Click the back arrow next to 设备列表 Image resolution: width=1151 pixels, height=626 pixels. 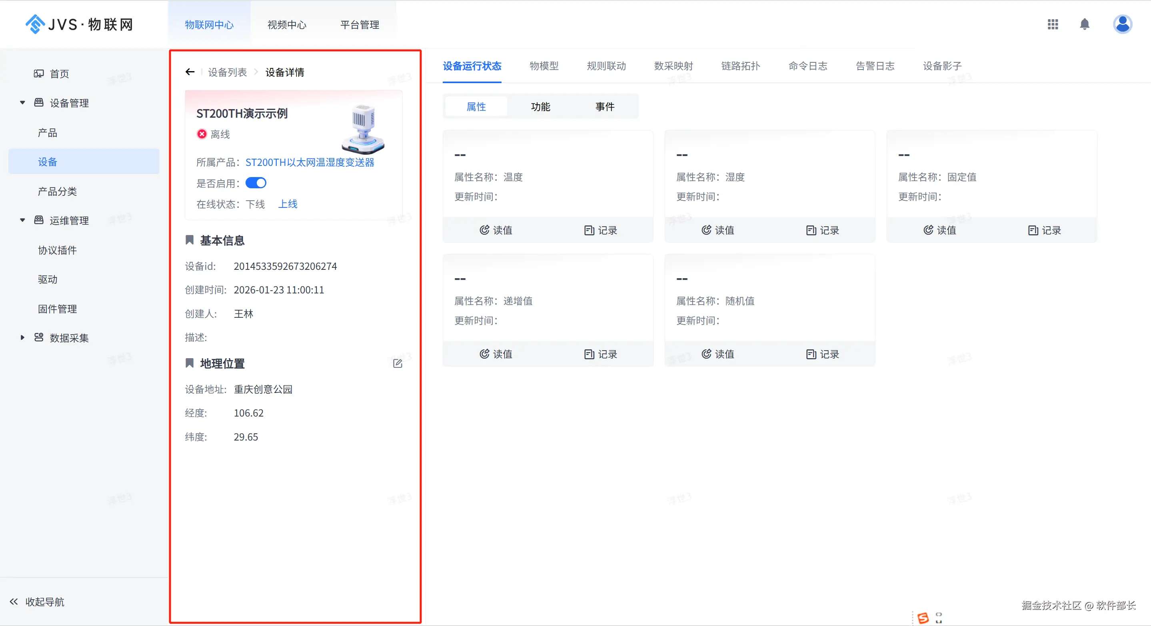[x=190, y=72]
